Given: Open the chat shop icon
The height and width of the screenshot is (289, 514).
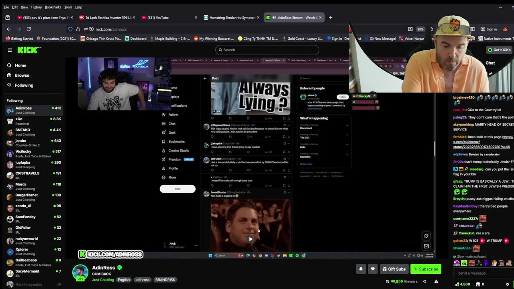Looking at the screenshot, I should tap(478, 284).
